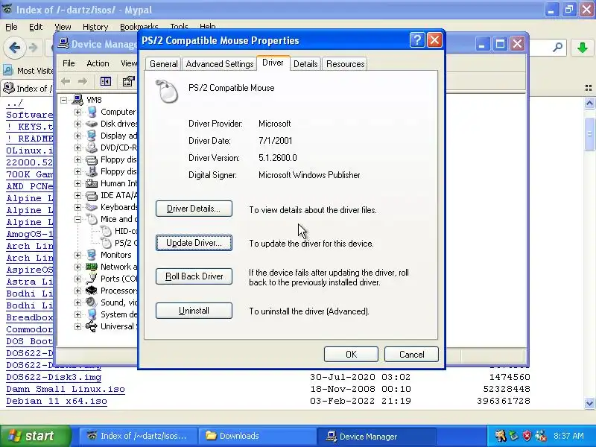The width and height of the screenshot is (596, 447).
Task: Collapse the VM8 root node
Action: pyautogui.click(x=63, y=100)
